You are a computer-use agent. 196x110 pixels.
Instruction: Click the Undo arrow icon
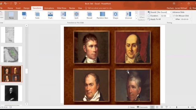(x=5, y=3)
